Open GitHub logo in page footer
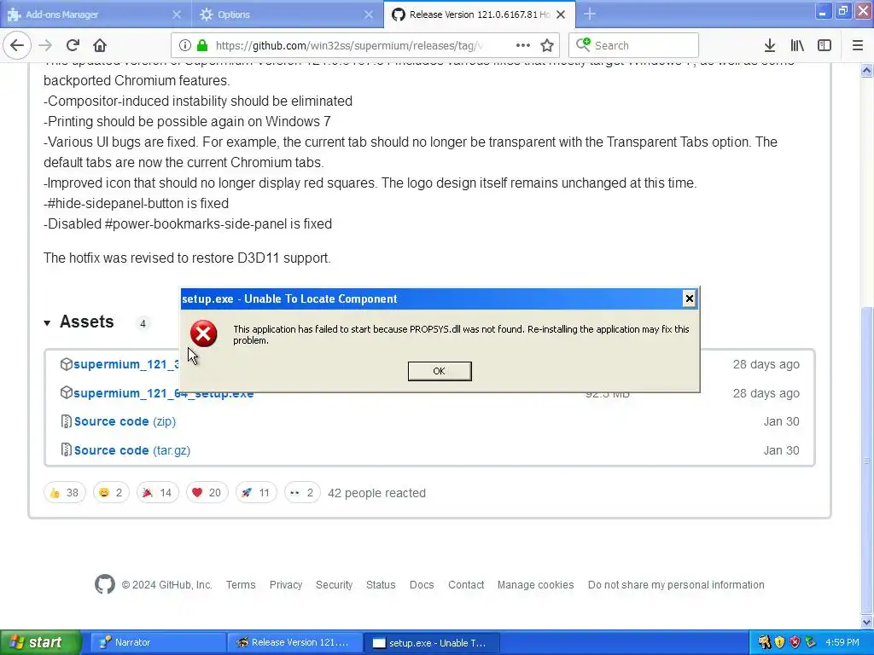Screen dimensions: 874x655 [x=105, y=584]
